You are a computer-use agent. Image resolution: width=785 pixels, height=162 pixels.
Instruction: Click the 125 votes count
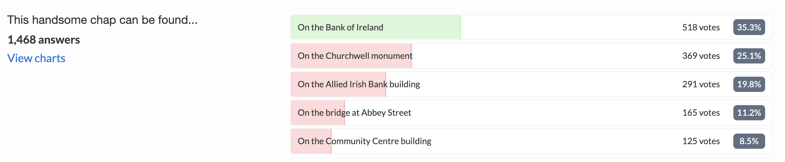point(701,141)
